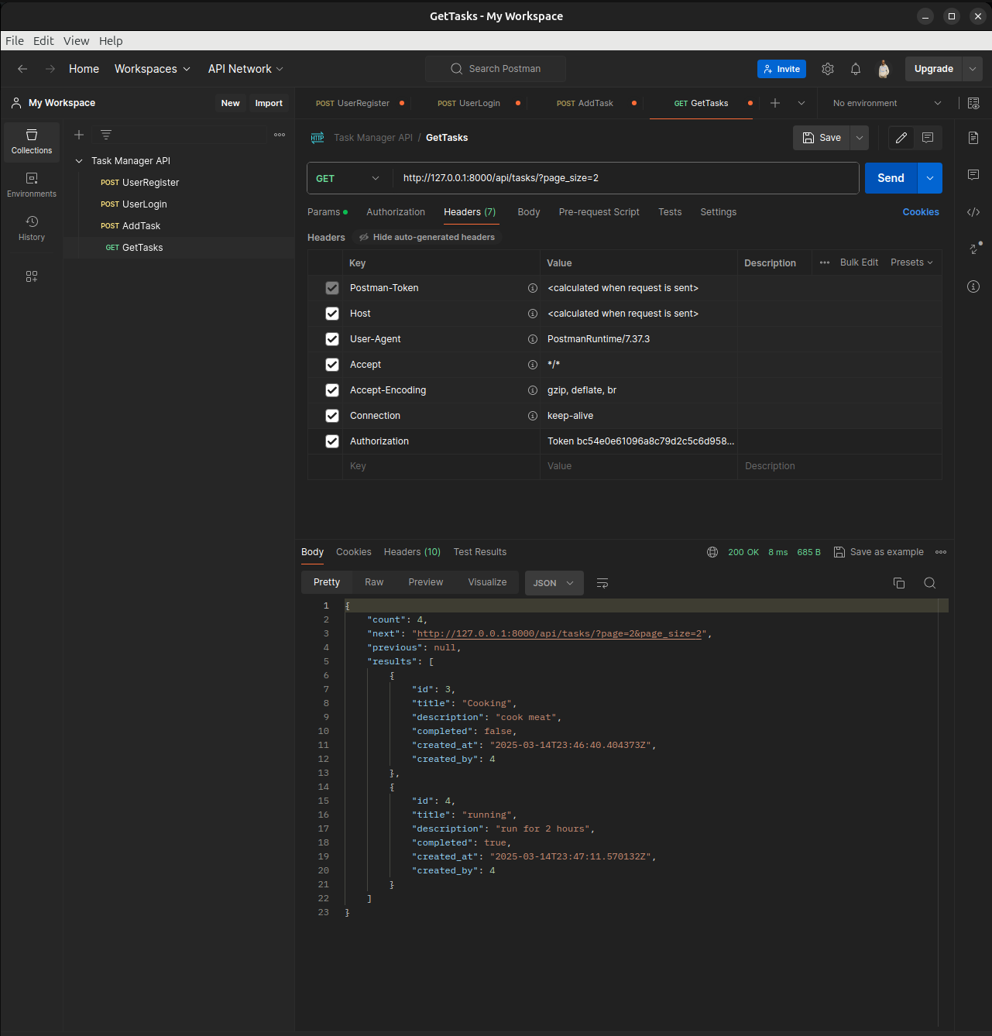Open the settings gear icon
The width and height of the screenshot is (992, 1036).
coord(828,69)
